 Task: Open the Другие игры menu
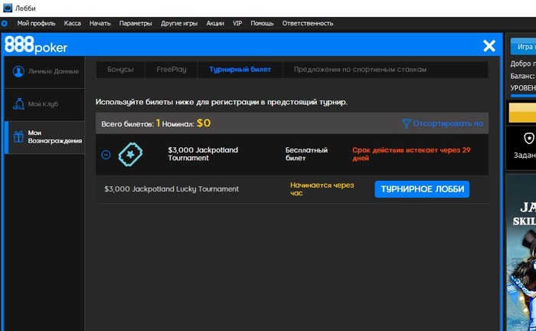(179, 23)
